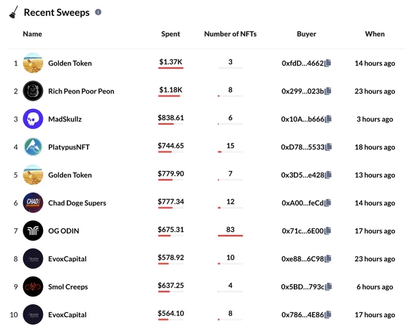The width and height of the screenshot is (405, 328).
Task: Open Rich Peon Poor Peon collection
Action: pyautogui.click(x=81, y=91)
